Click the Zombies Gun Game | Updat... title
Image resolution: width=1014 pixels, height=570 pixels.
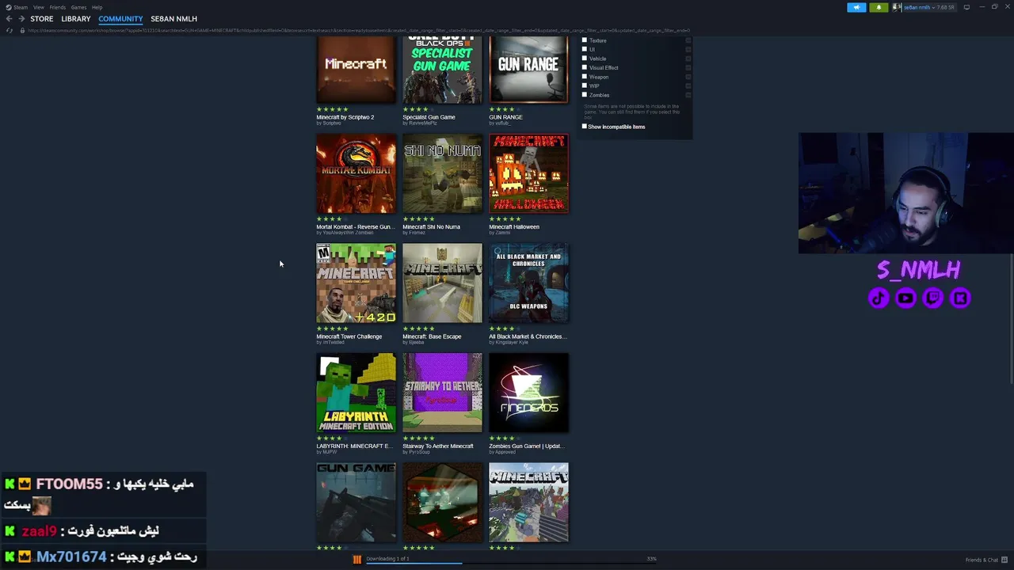pyautogui.click(x=527, y=446)
